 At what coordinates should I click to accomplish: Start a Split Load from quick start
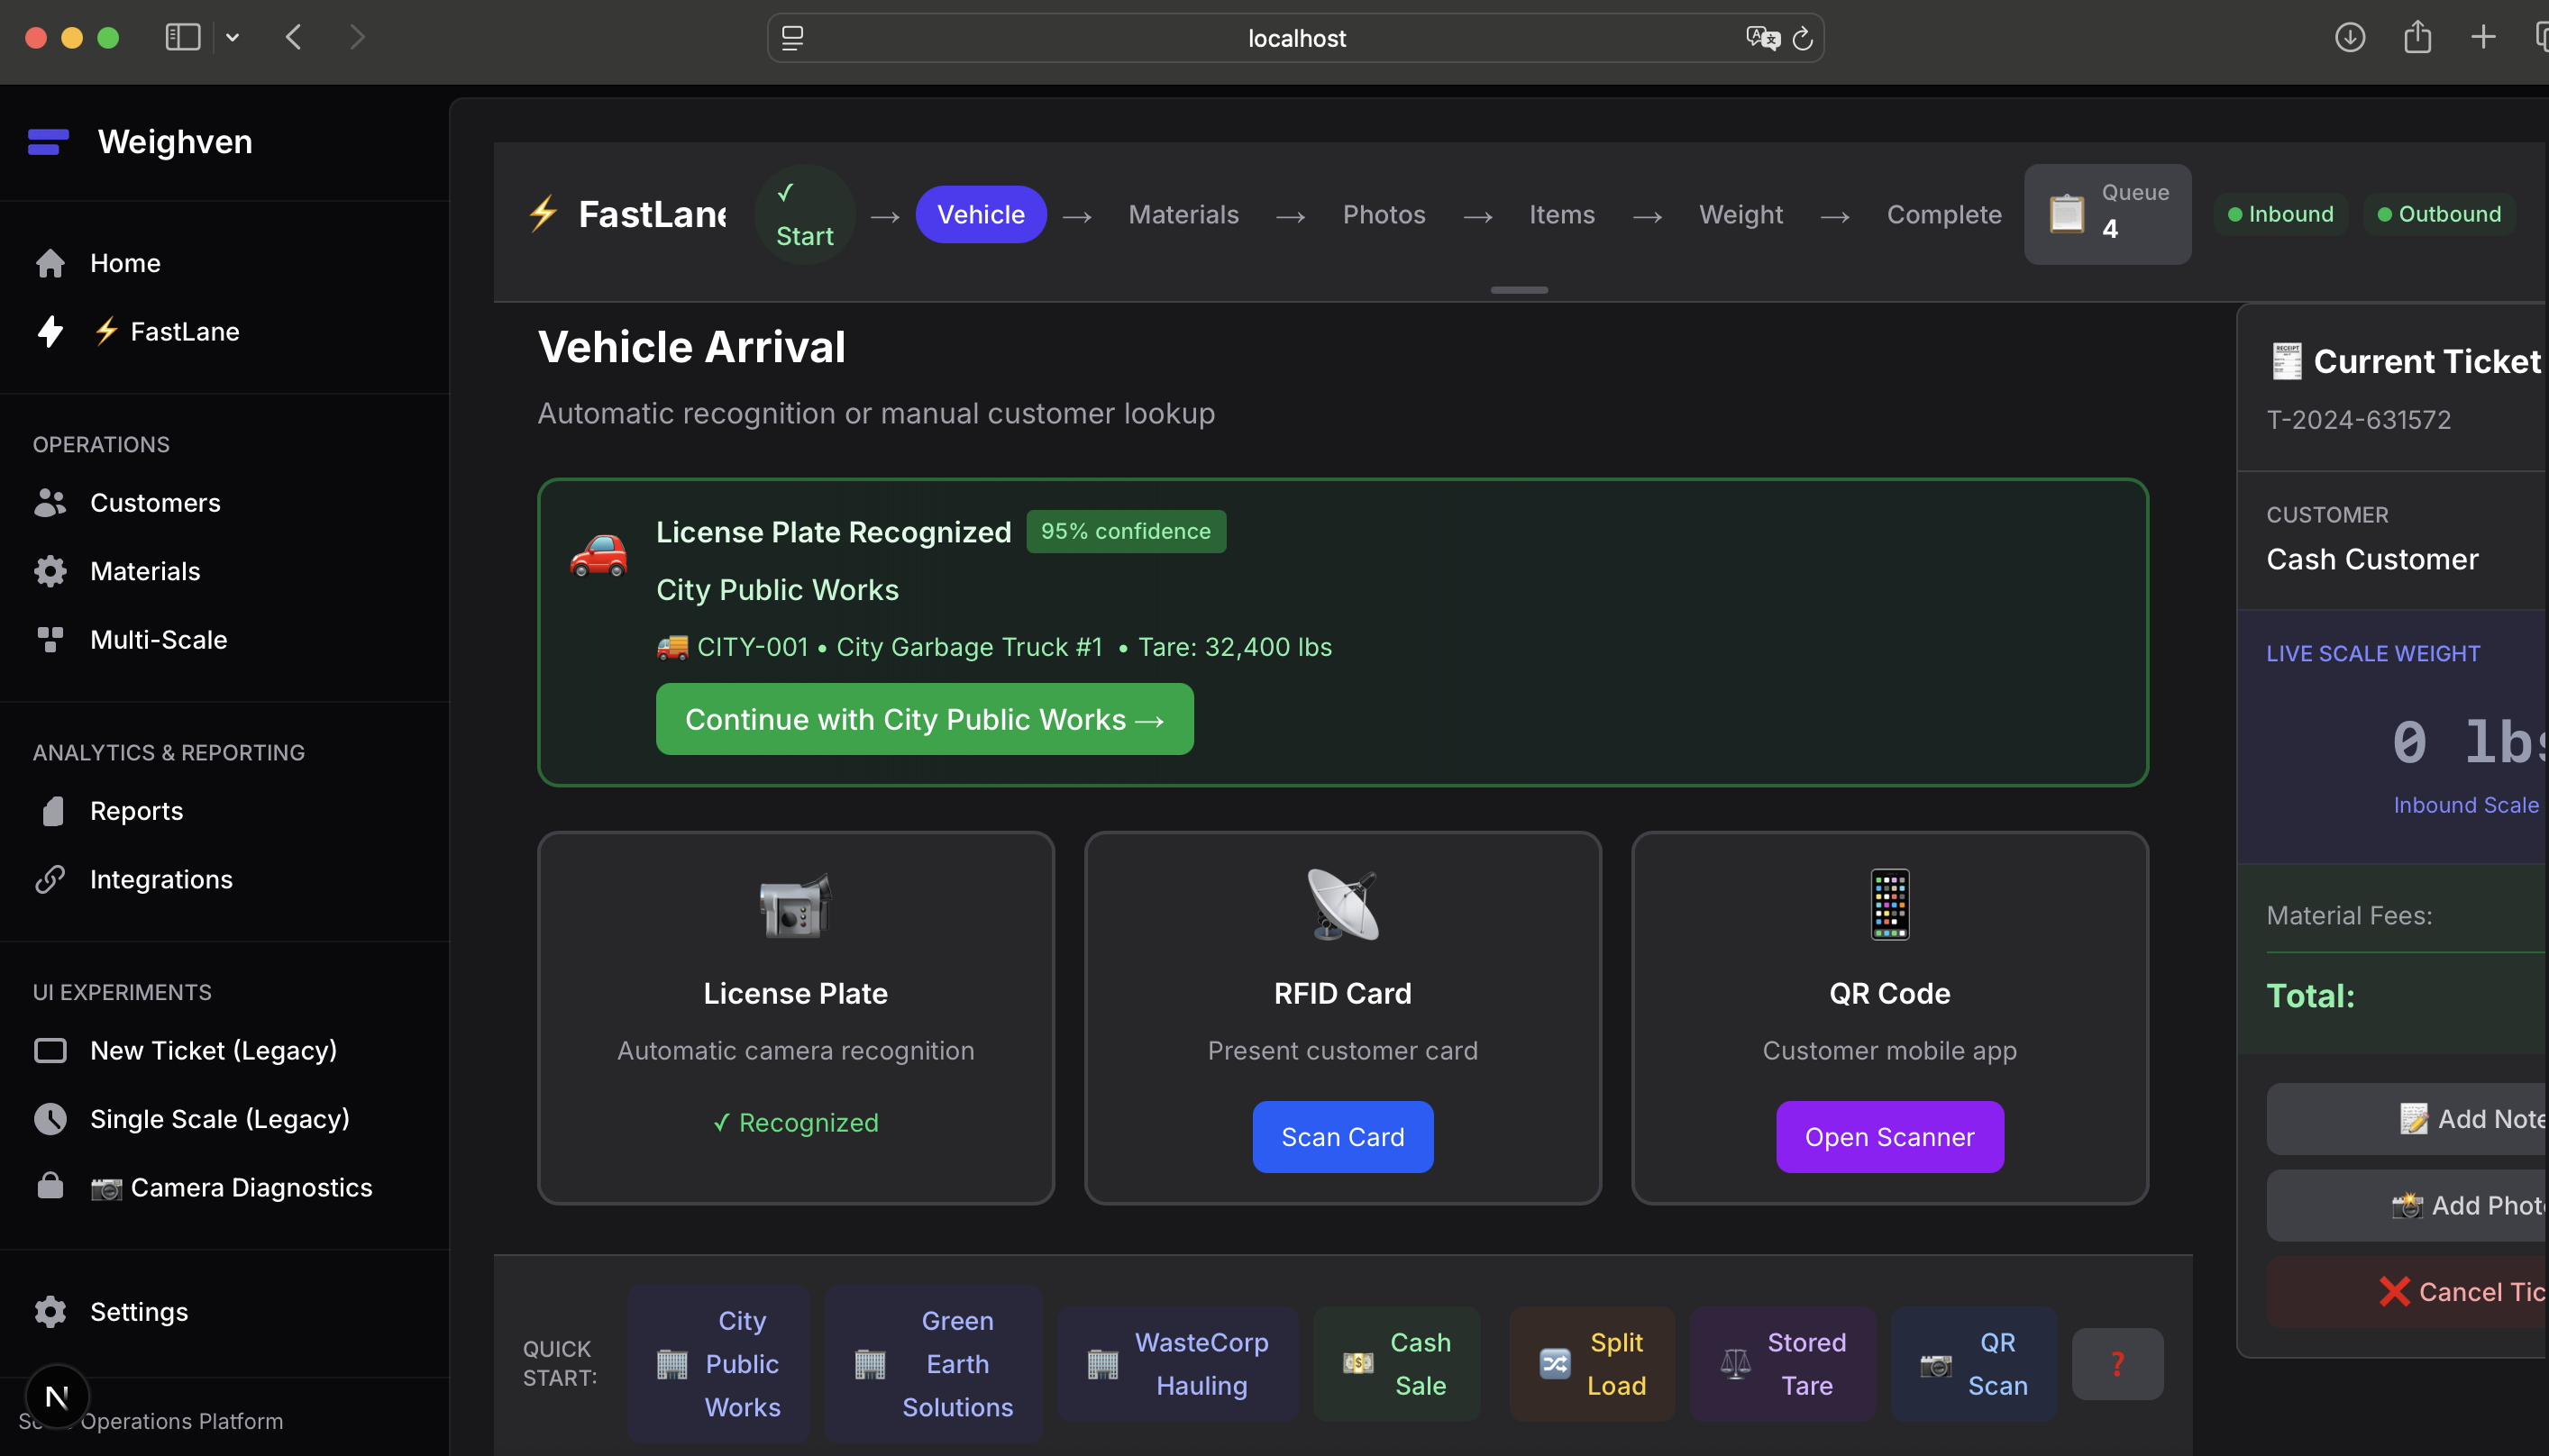coord(1592,1363)
